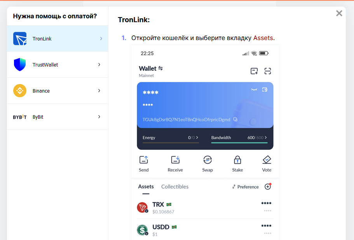The width and height of the screenshot is (354, 240).
Task: Open Binance instructions
Action: (58, 91)
